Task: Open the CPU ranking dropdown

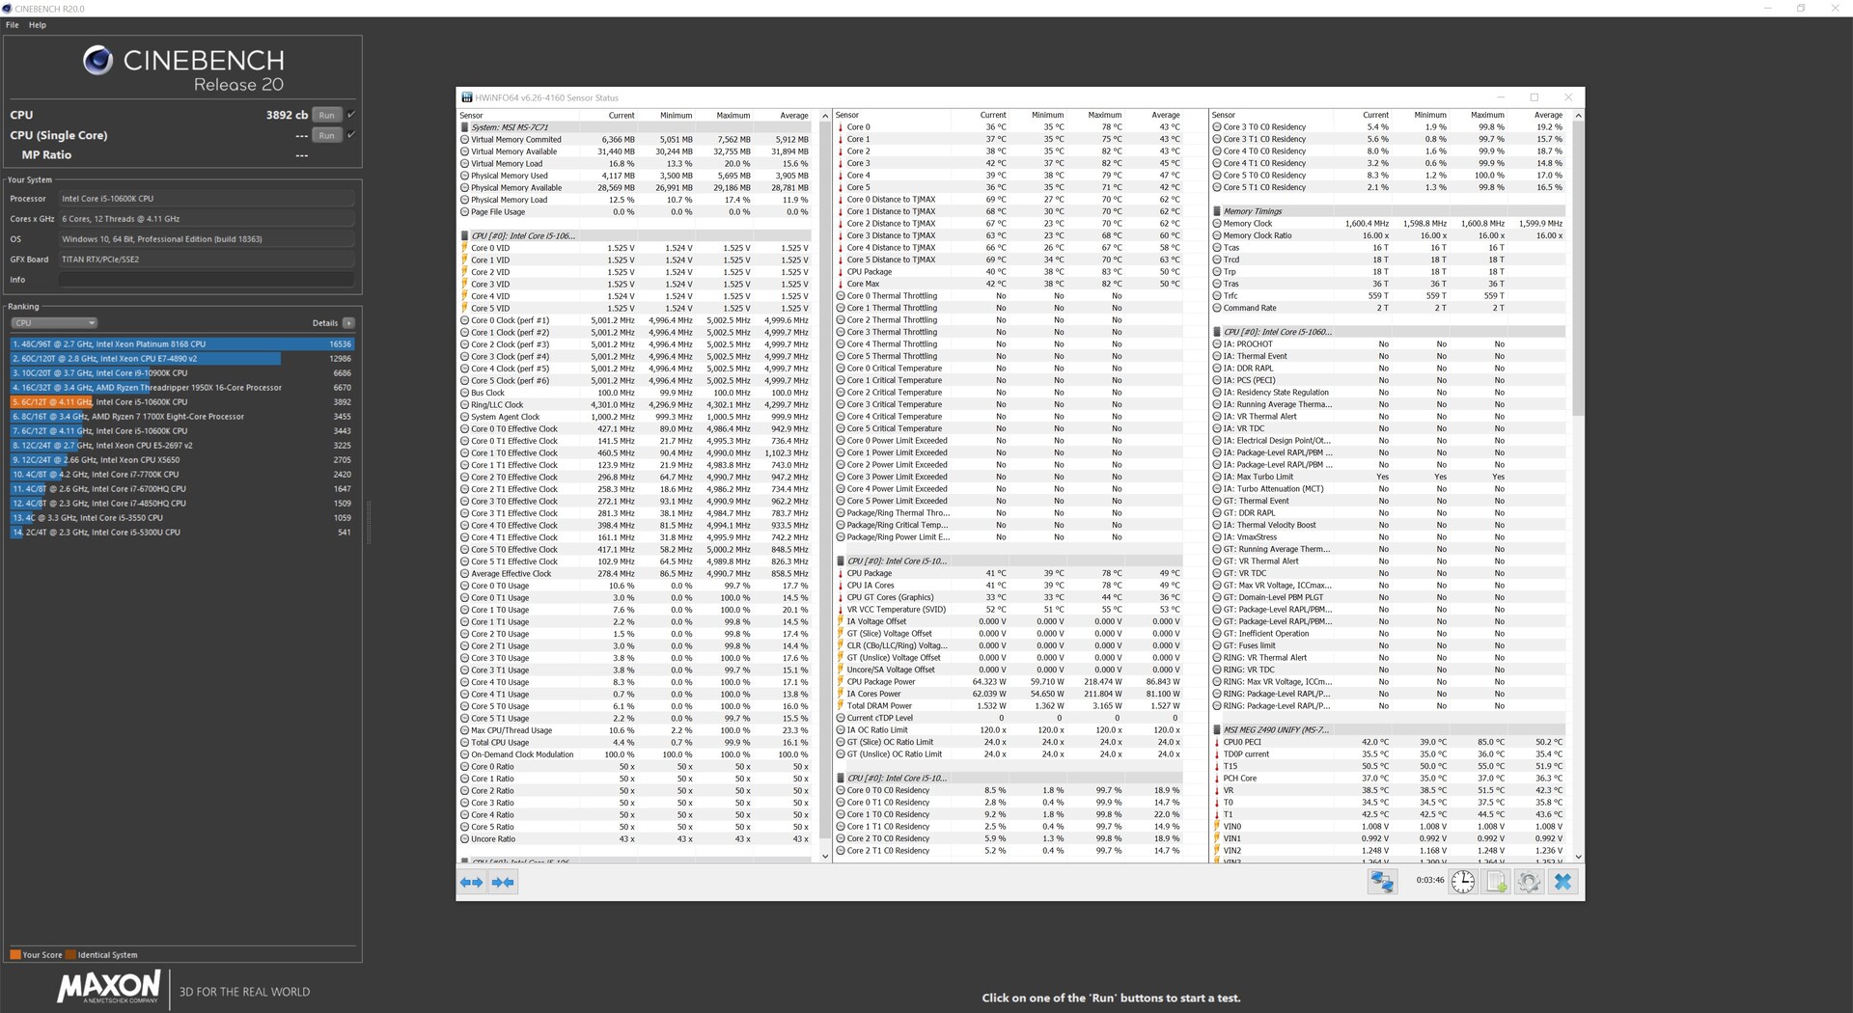Action: (54, 323)
